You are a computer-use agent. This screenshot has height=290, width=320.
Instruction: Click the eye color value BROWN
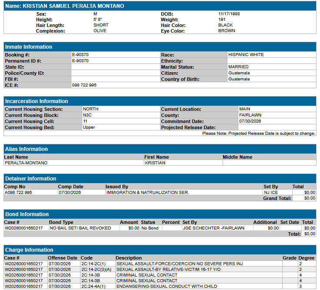coord(227,31)
